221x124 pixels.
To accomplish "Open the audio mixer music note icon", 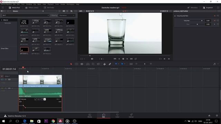I will point(214,64).
